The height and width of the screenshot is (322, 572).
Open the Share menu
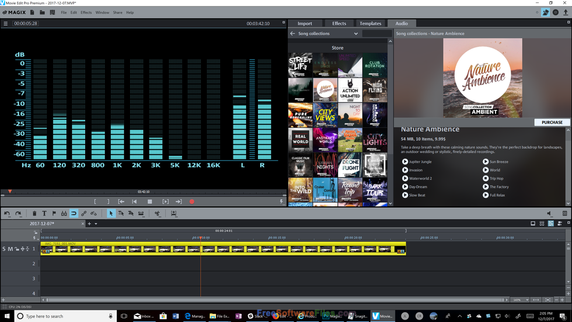pyautogui.click(x=117, y=12)
